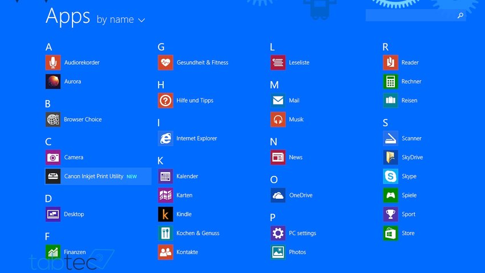Click the 'PC settings' label
Image resolution: width=485 pixels, height=273 pixels.
302,234
